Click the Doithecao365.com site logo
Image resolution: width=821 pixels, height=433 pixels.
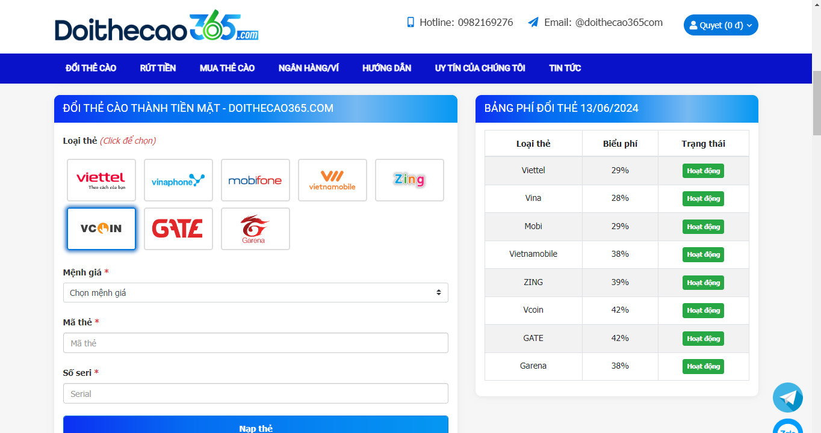tap(156, 26)
